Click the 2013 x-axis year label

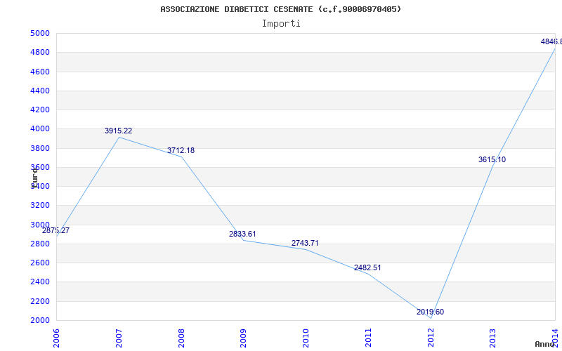click(493, 339)
